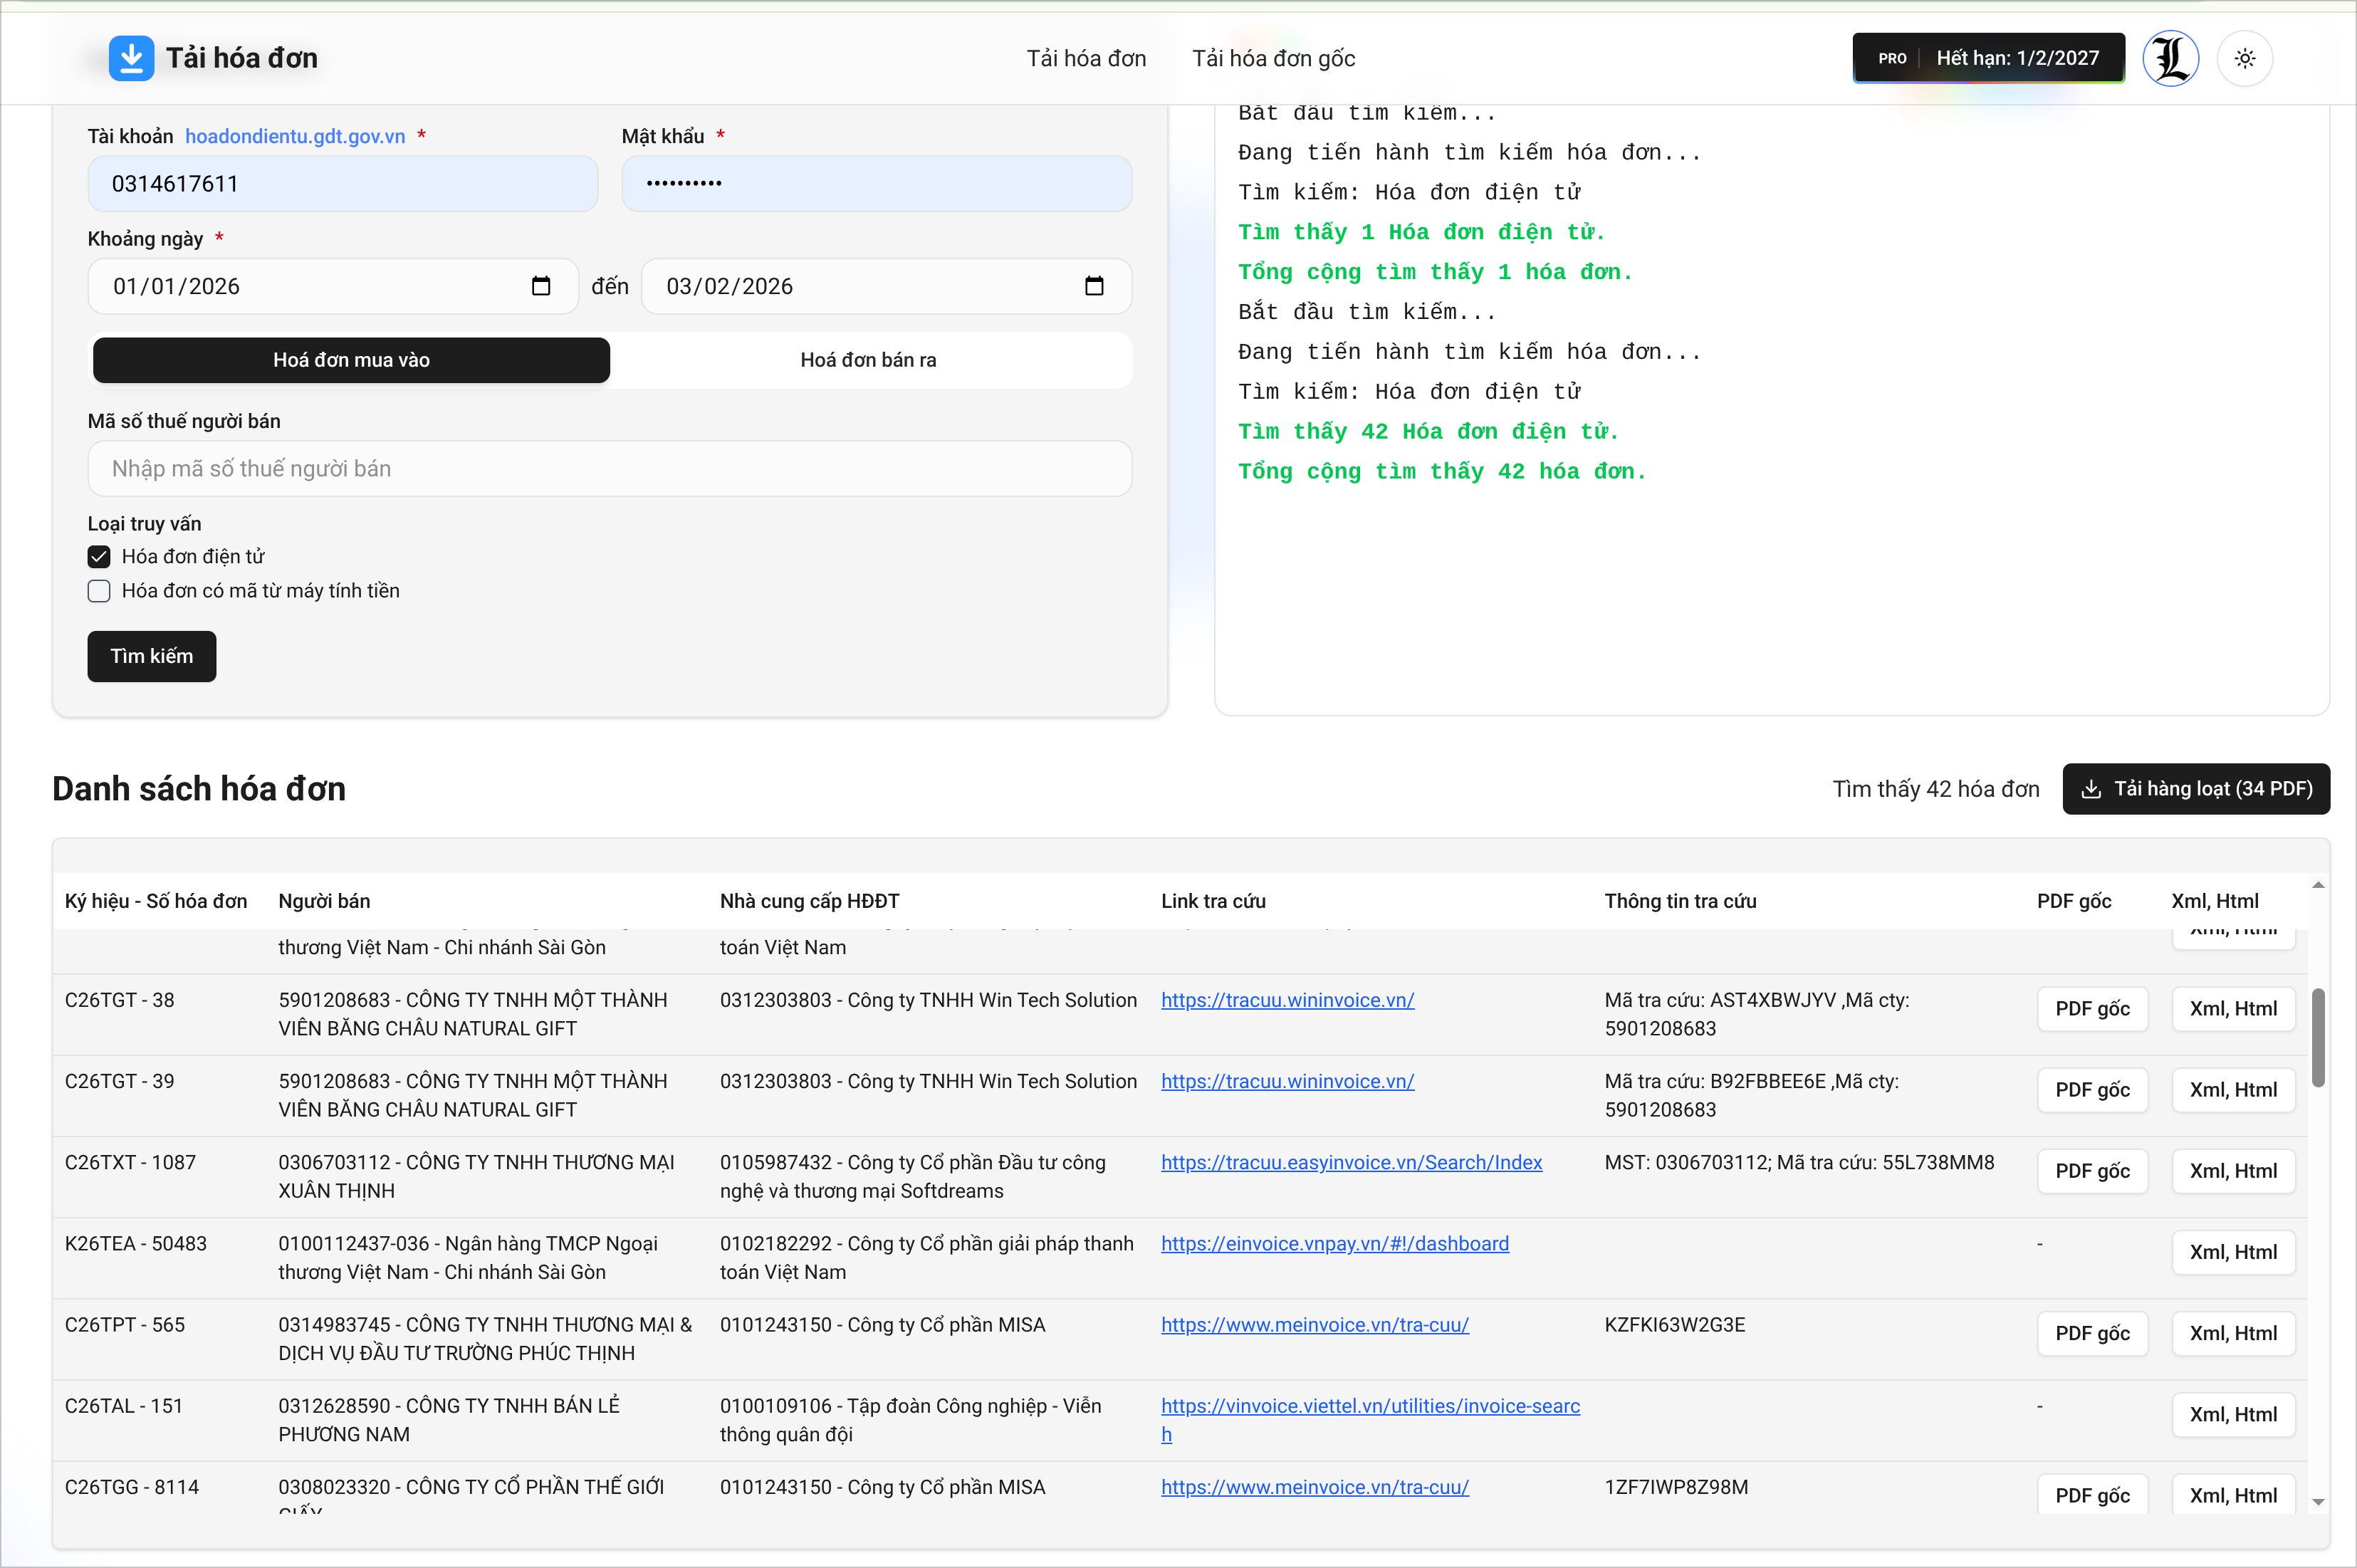Download PDF gốc for invoice C26TGT - 38
This screenshot has width=2357, height=1568.
pyautogui.click(x=2092, y=1009)
